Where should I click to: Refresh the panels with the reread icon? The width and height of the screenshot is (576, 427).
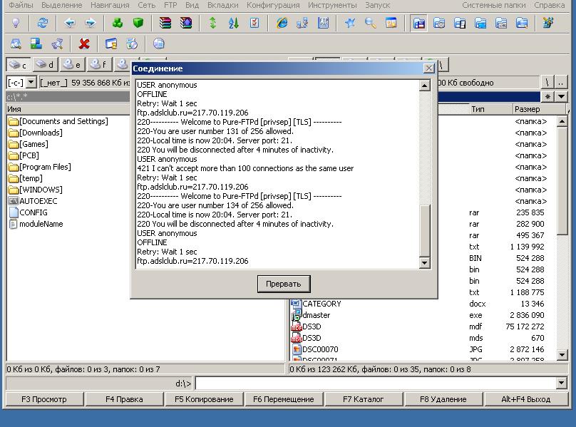pos(43,23)
